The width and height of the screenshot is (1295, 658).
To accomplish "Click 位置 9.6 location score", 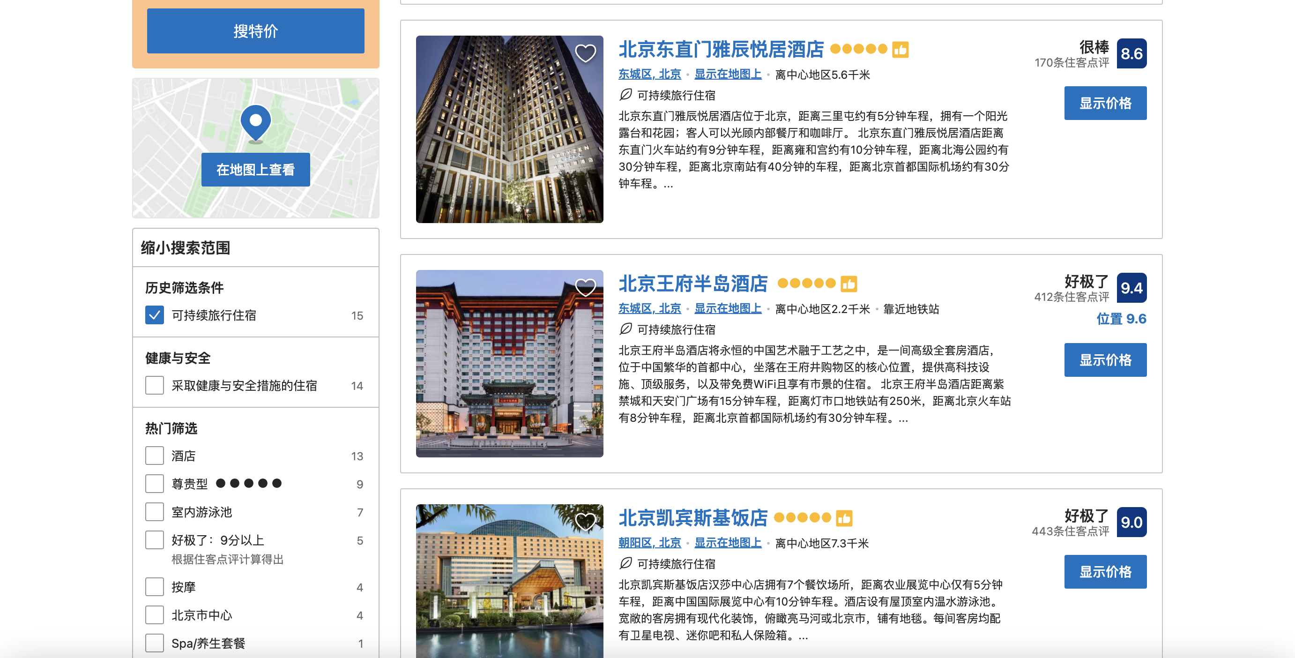I will [1121, 319].
